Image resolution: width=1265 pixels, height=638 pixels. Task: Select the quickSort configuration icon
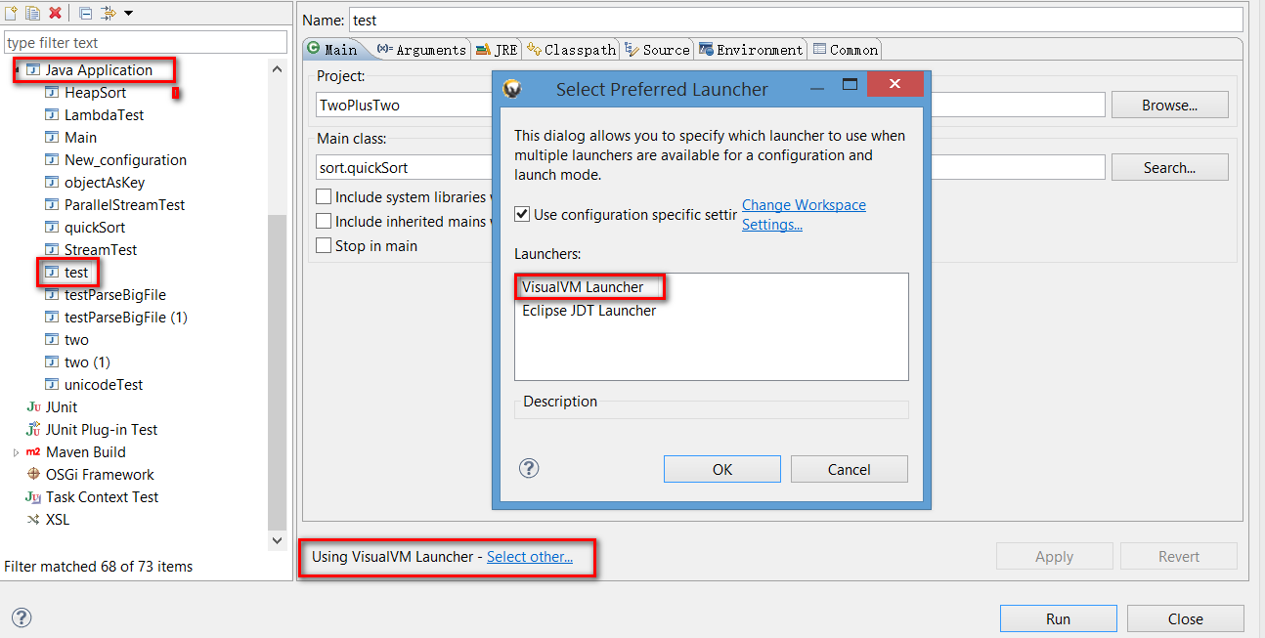(53, 228)
